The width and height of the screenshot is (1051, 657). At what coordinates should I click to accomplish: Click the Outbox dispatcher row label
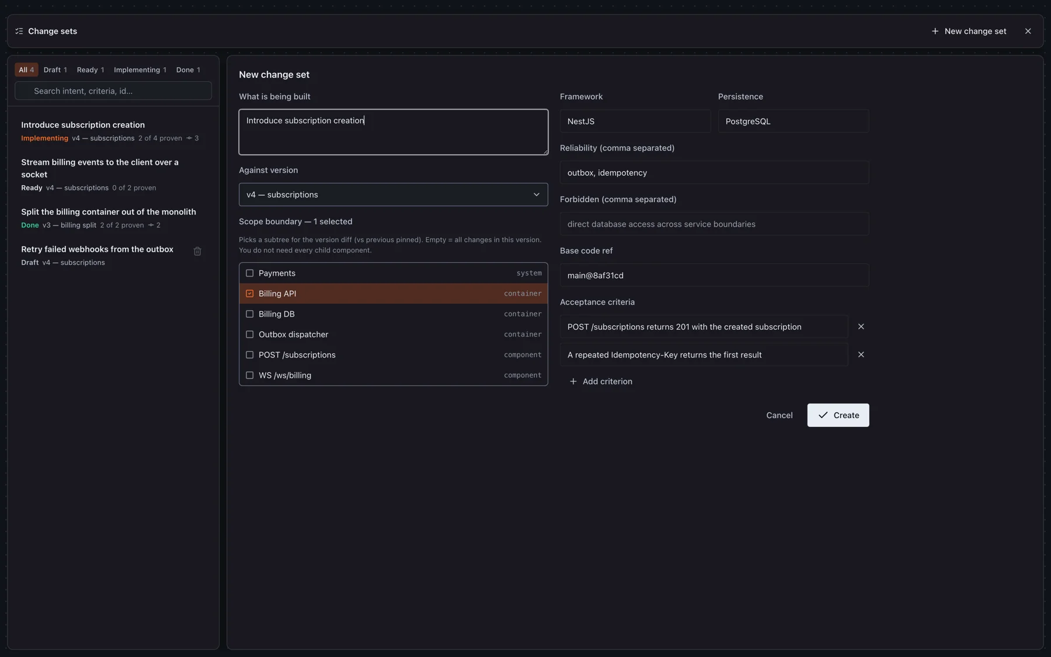click(293, 335)
